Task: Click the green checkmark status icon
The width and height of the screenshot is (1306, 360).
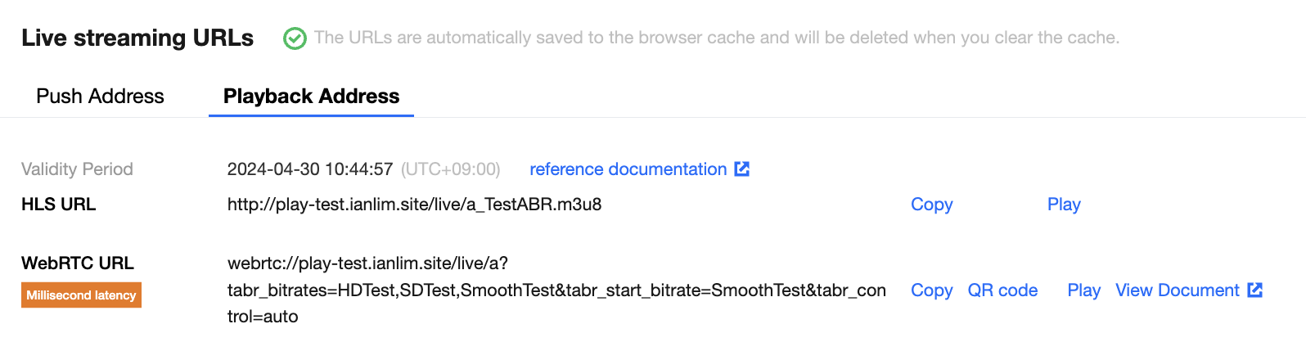Action: (295, 38)
